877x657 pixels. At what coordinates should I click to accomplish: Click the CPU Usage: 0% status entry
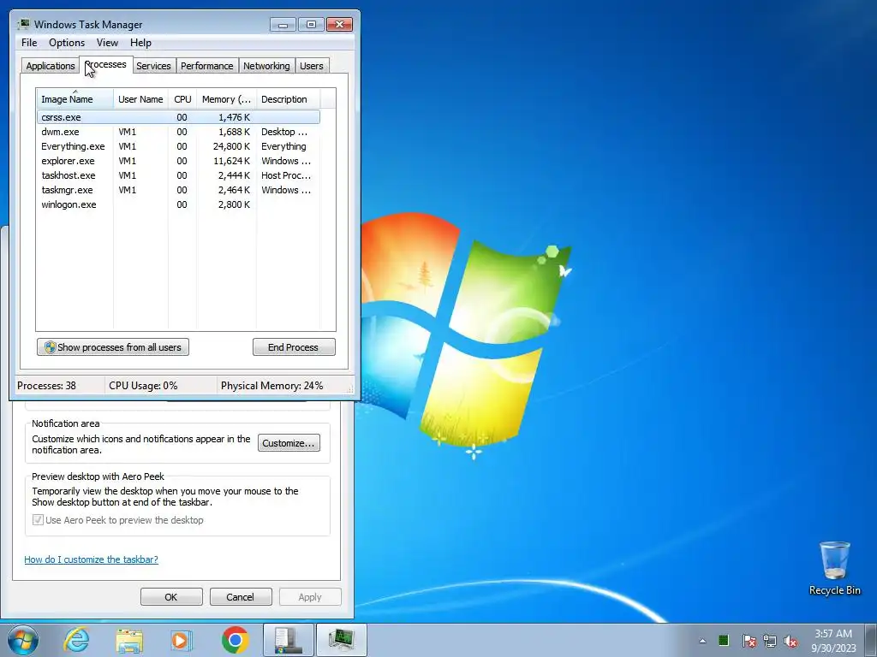click(x=143, y=386)
